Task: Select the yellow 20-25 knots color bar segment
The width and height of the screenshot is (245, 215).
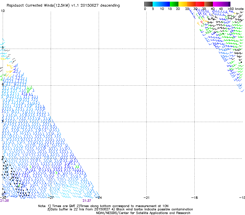Action: click(x=183, y=4)
